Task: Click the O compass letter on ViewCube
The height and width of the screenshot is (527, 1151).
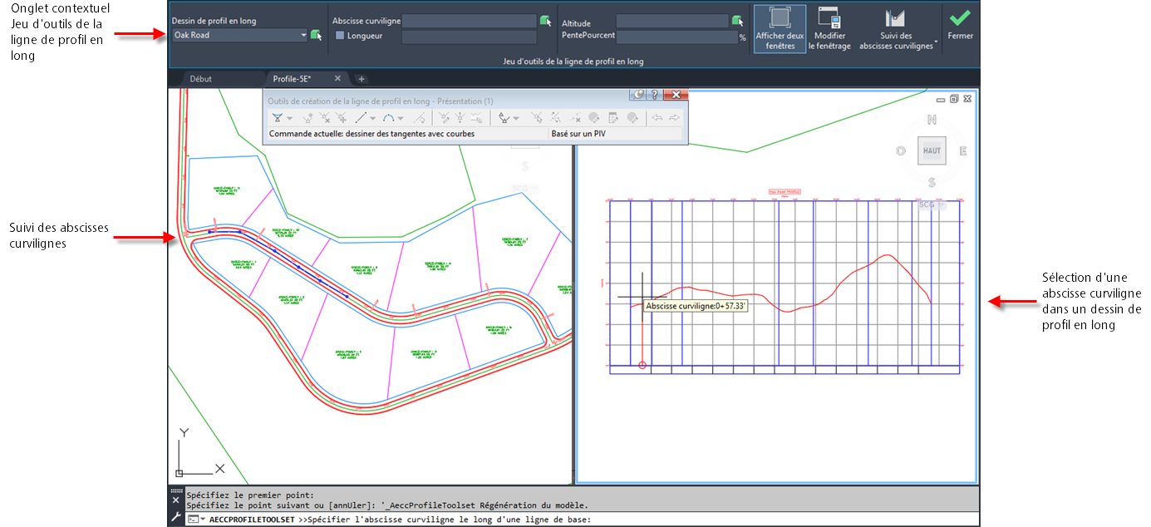Action: 901,150
